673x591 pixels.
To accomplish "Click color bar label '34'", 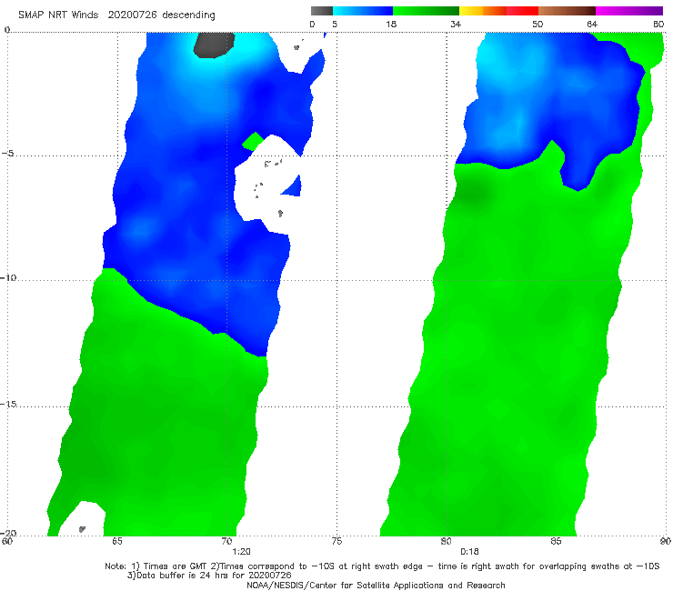I will pyautogui.click(x=456, y=24).
